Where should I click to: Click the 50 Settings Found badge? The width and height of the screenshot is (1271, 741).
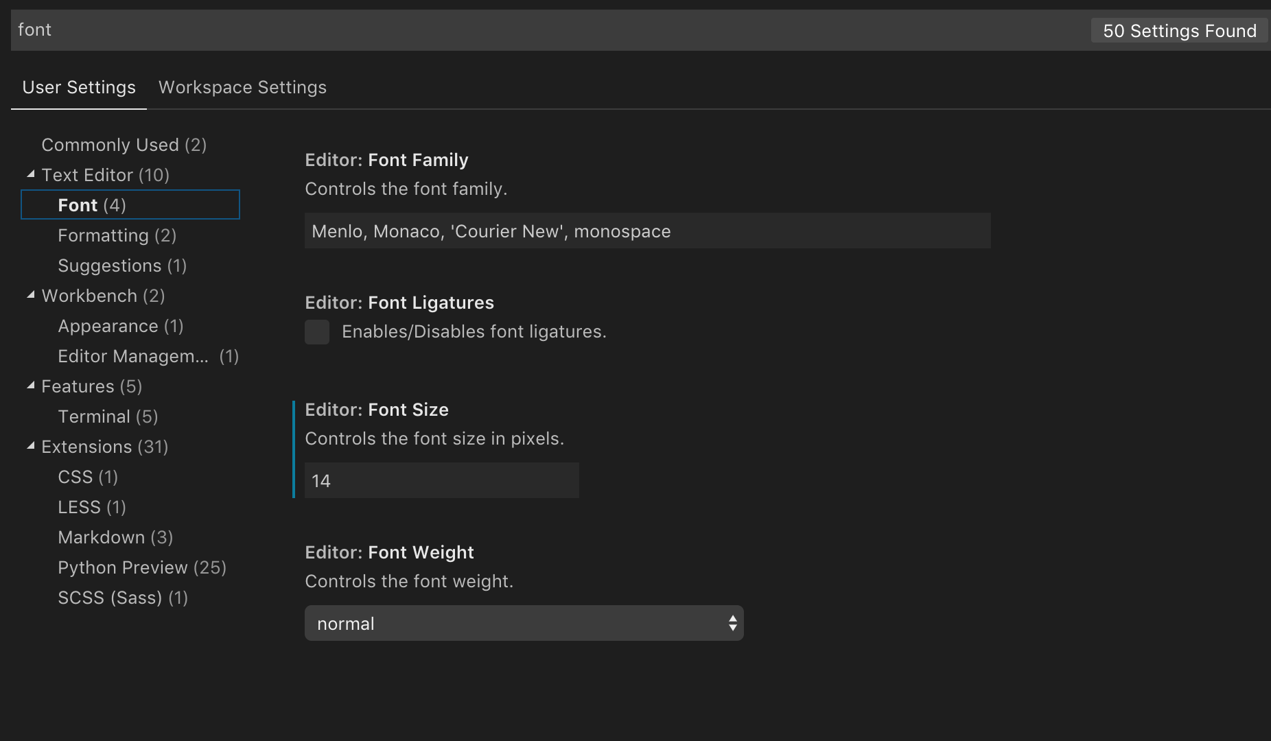click(x=1179, y=30)
